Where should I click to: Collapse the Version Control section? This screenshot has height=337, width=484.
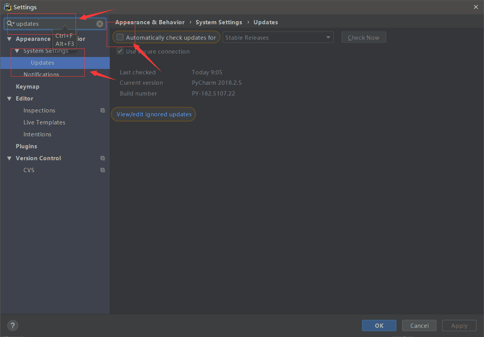9,158
